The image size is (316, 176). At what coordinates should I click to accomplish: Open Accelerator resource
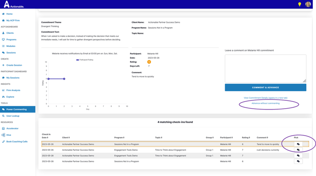click(12, 128)
